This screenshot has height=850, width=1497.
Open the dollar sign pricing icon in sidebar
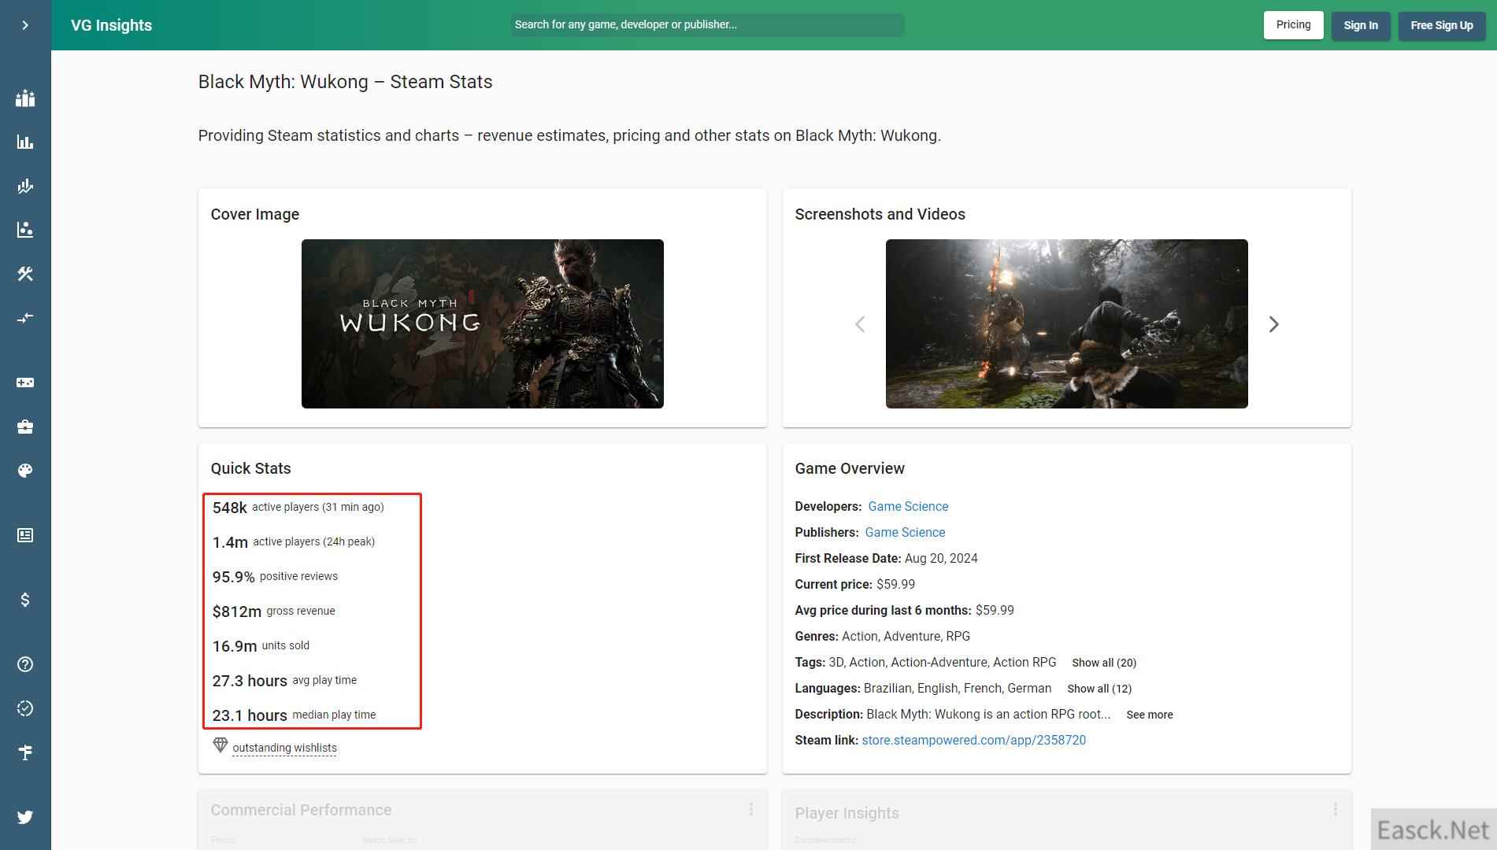(25, 600)
